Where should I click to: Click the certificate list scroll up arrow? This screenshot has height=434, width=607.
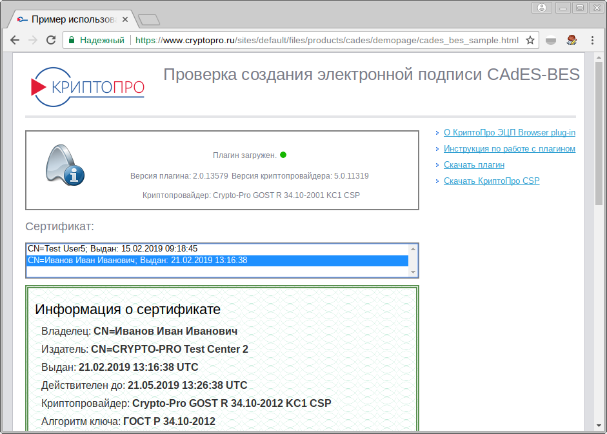point(413,249)
